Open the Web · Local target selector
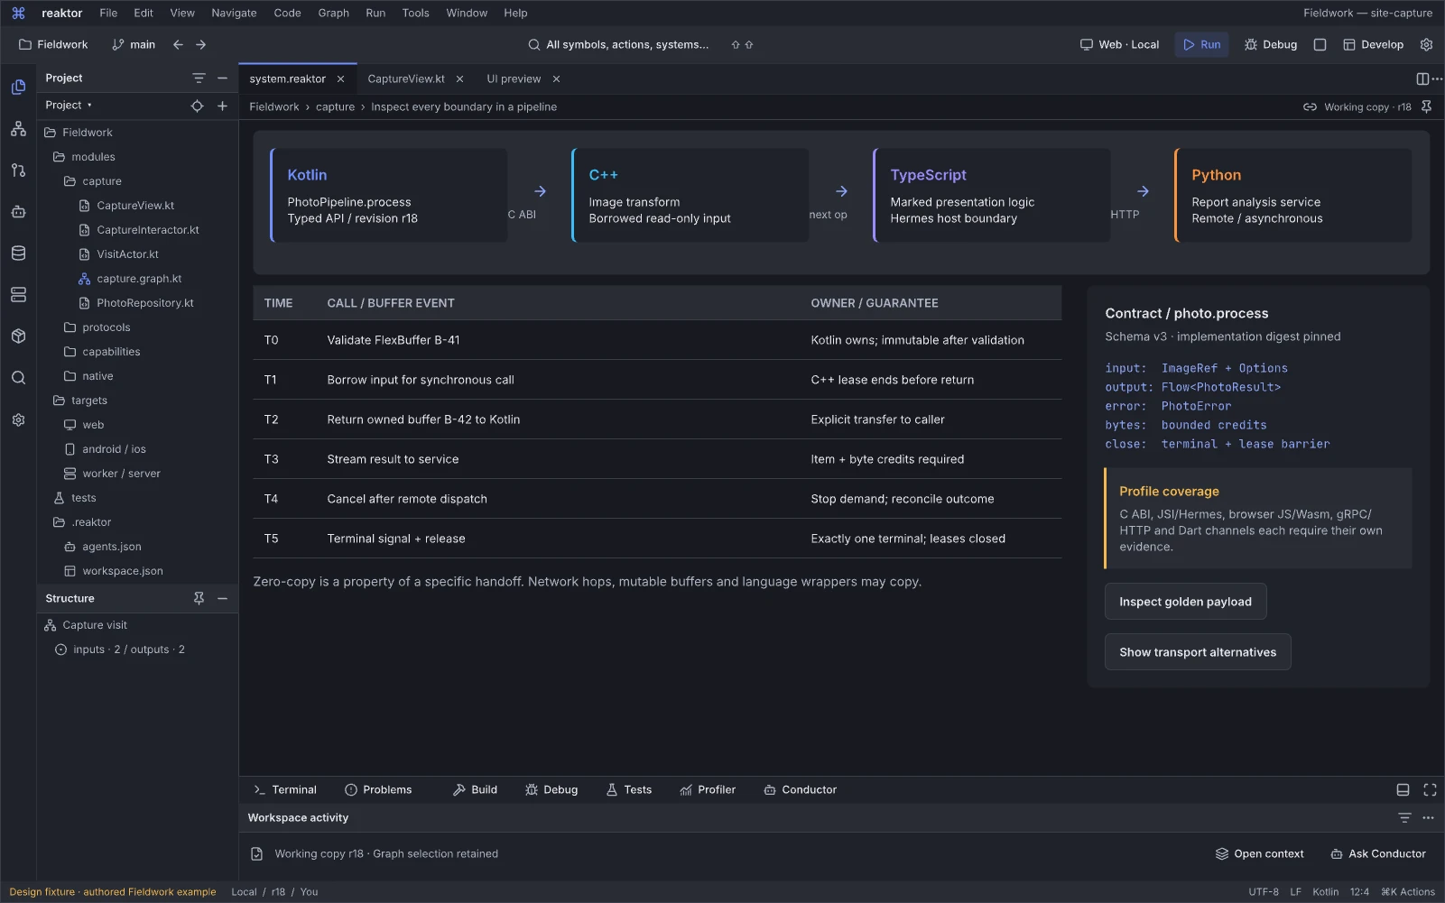1445x903 pixels. pyautogui.click(x=1119, y=44)
